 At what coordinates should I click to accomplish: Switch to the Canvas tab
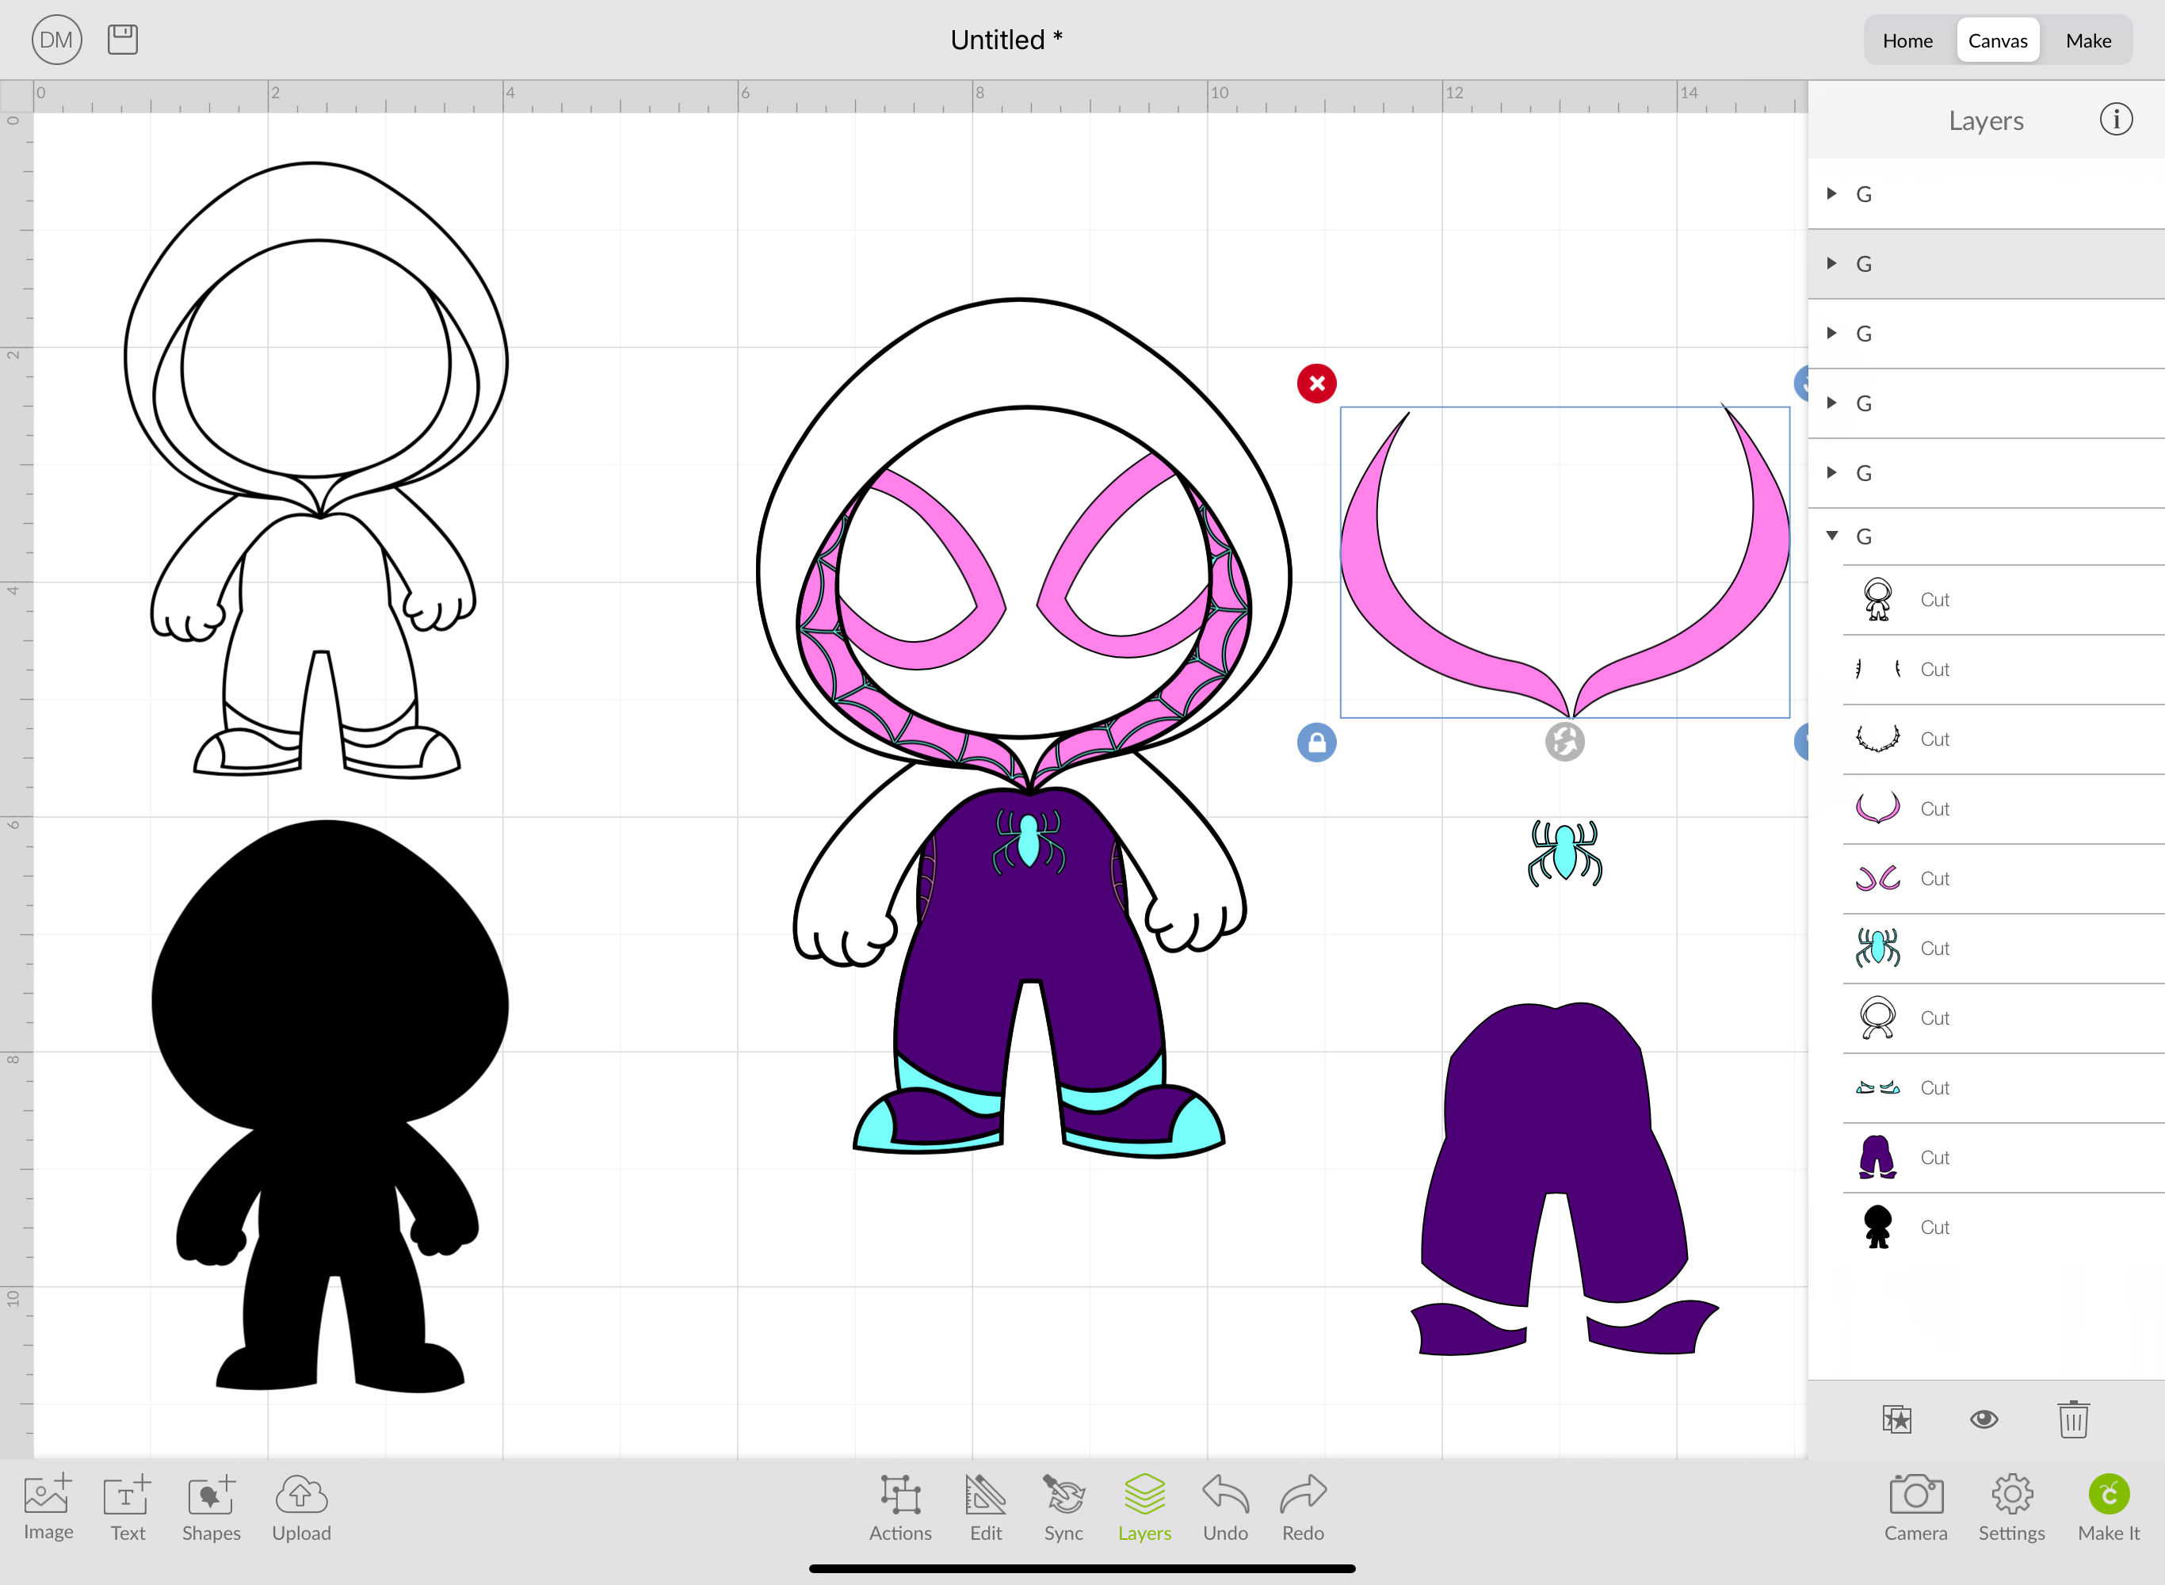click(1997, 40)
